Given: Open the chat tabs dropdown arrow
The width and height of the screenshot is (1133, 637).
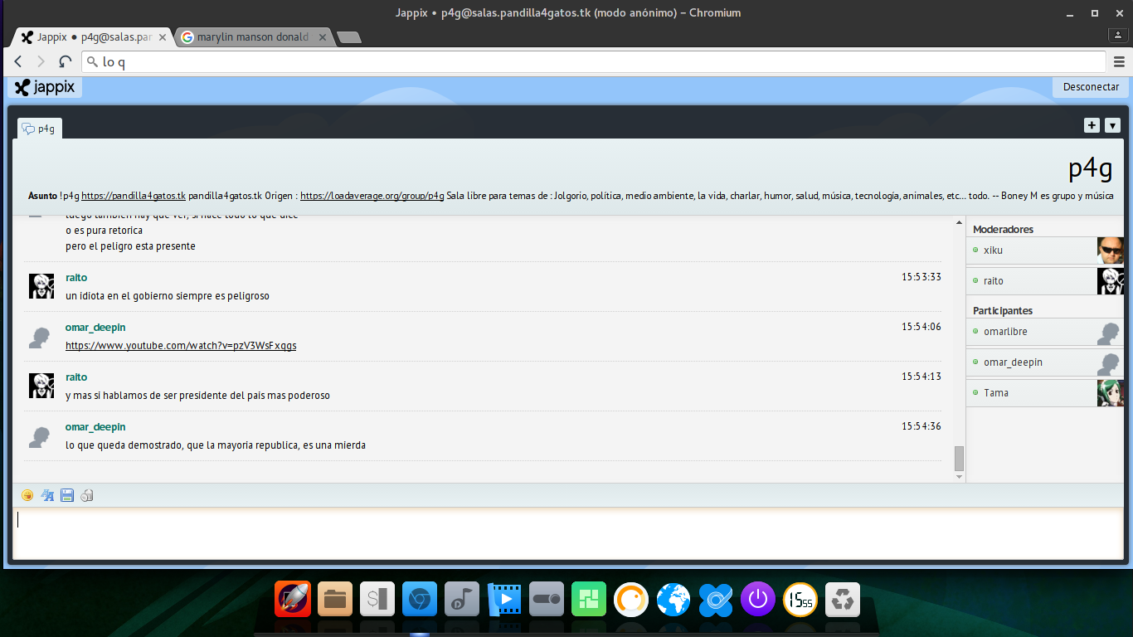Looking at the screenshot, I should pyautogui.click(x=1112, y=125).
